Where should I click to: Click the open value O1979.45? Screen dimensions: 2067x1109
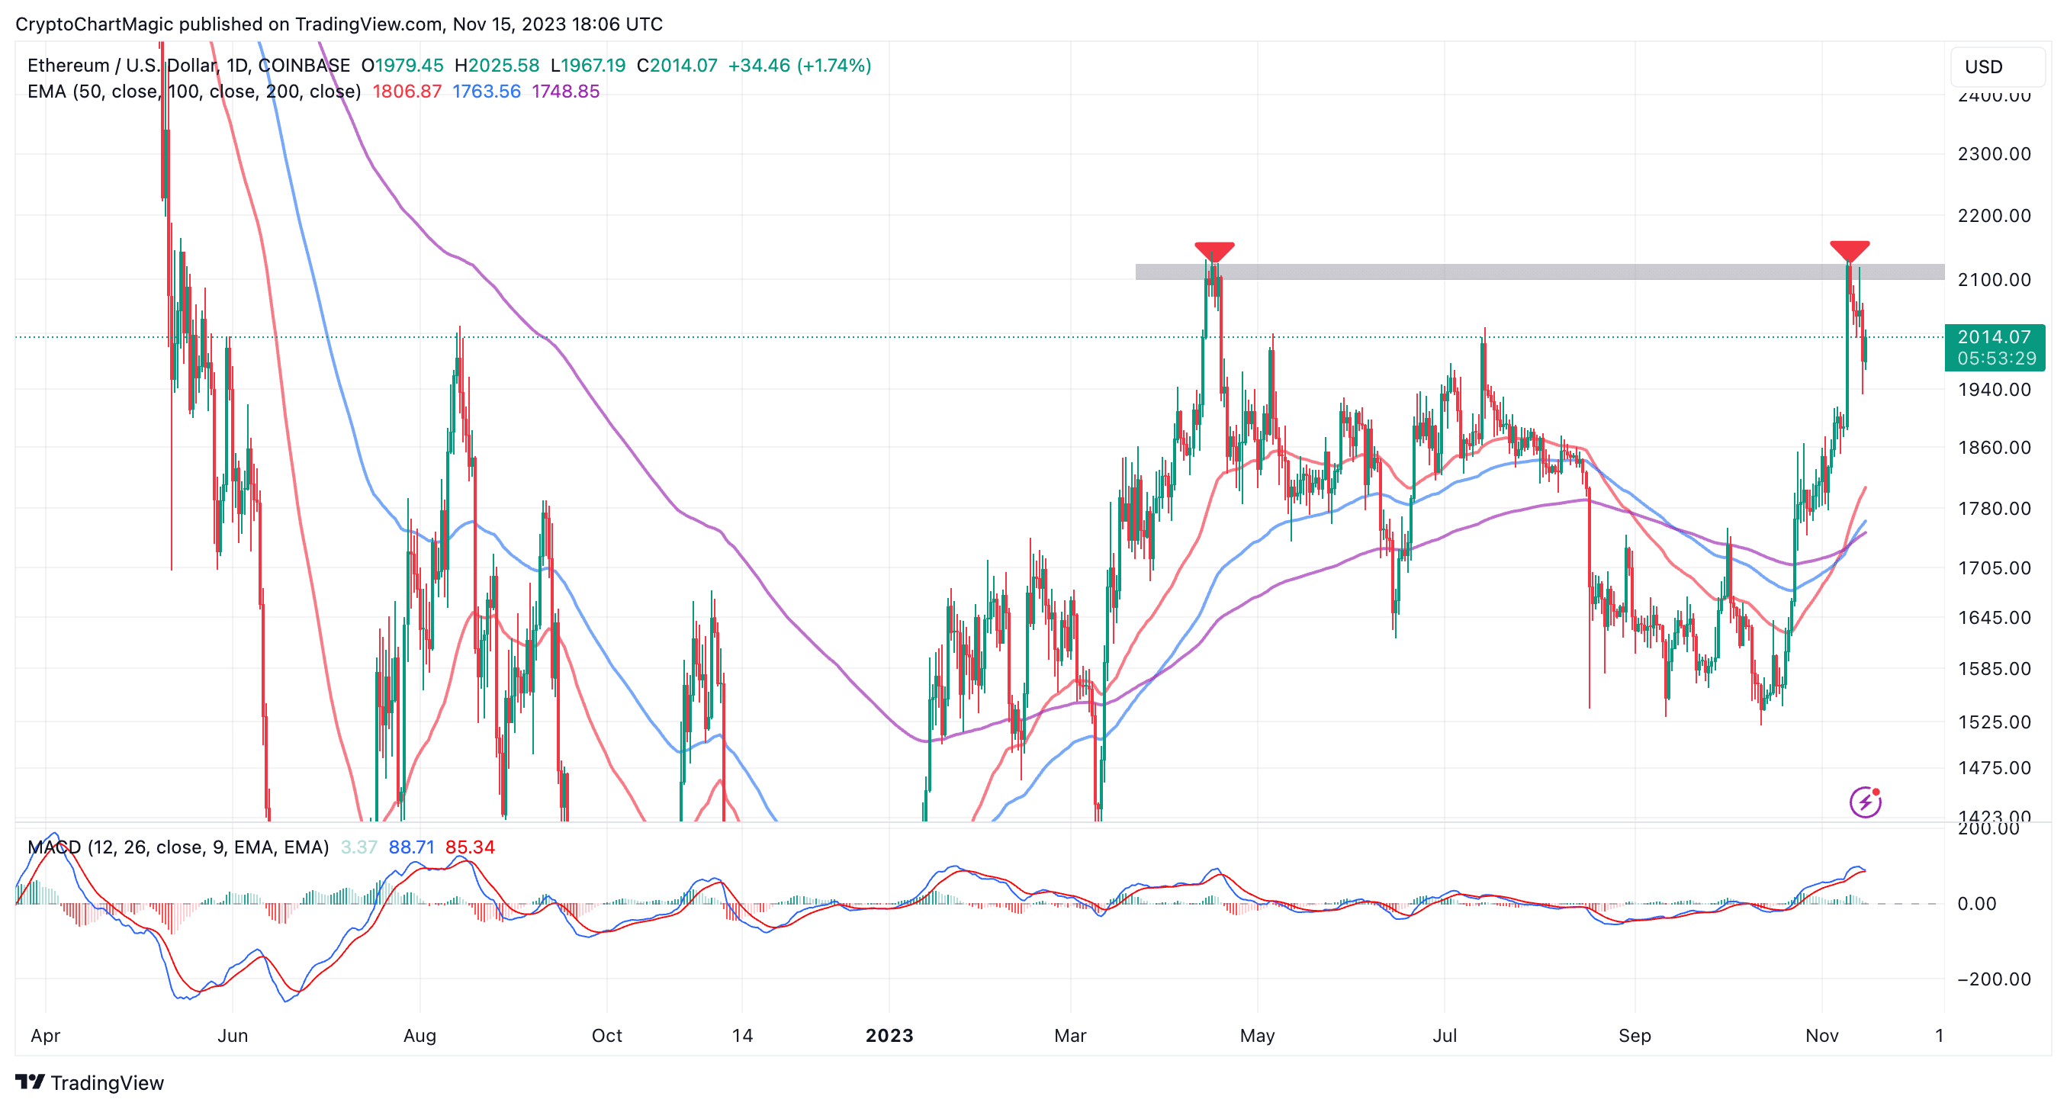(x=402, y=65)
